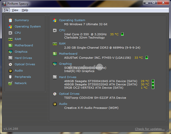Click the Audio speaker icon in summary panel

pyautogui.click(x=55, y=104)
